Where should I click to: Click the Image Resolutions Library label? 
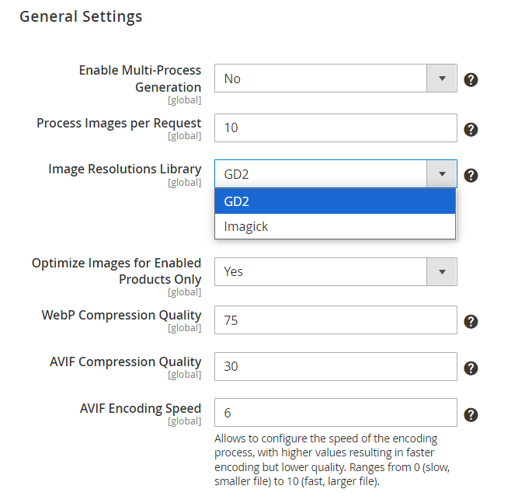[125, 169]
